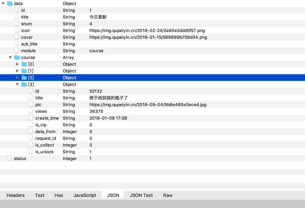The image size is (305, 208).
Task: Click the value 2018-01-08 17:58
Action: [x=108, y=118]
